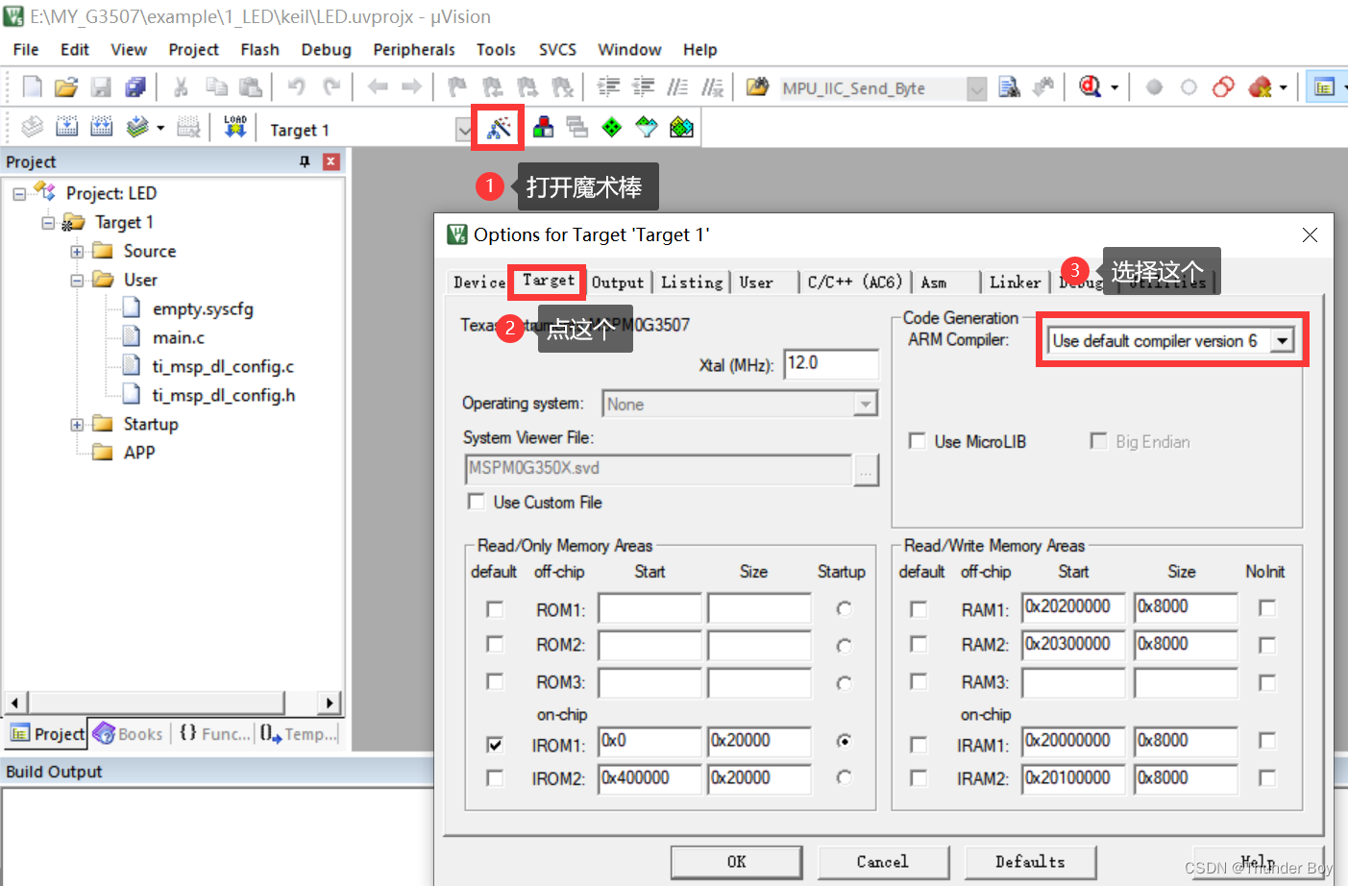The width and height of the screenshot is (1348, 886).
Task: Click the Build target icon
Action: tap(66, 127)
